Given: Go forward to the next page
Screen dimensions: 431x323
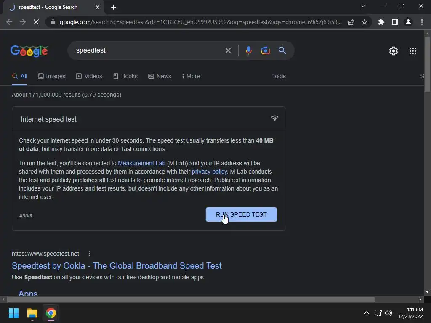Looking at the screenshot, I should point(23,22).
